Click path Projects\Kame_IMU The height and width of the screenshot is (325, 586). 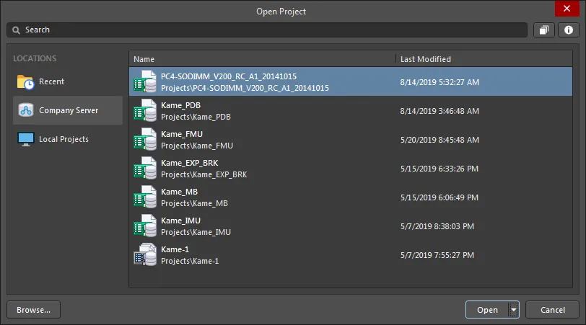tap(196, 232)
